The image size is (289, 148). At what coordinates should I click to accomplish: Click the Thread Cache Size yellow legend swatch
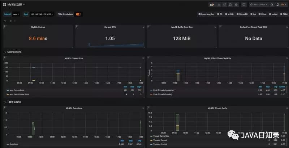click(151, 136)
